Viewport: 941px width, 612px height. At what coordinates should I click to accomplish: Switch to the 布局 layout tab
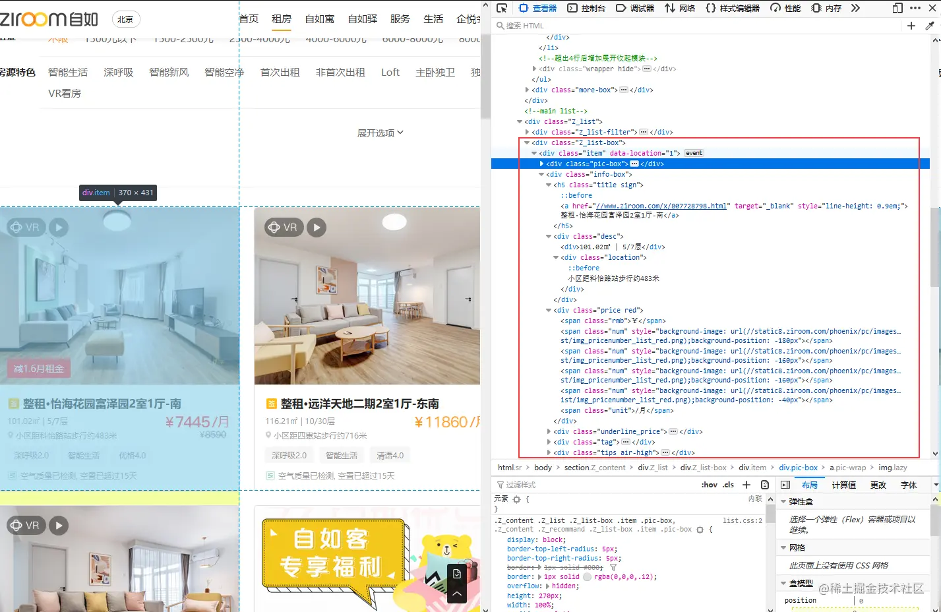(x=809, y=485)
